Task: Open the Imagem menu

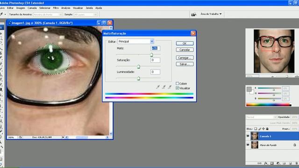Action: click(x=21, y=8)
